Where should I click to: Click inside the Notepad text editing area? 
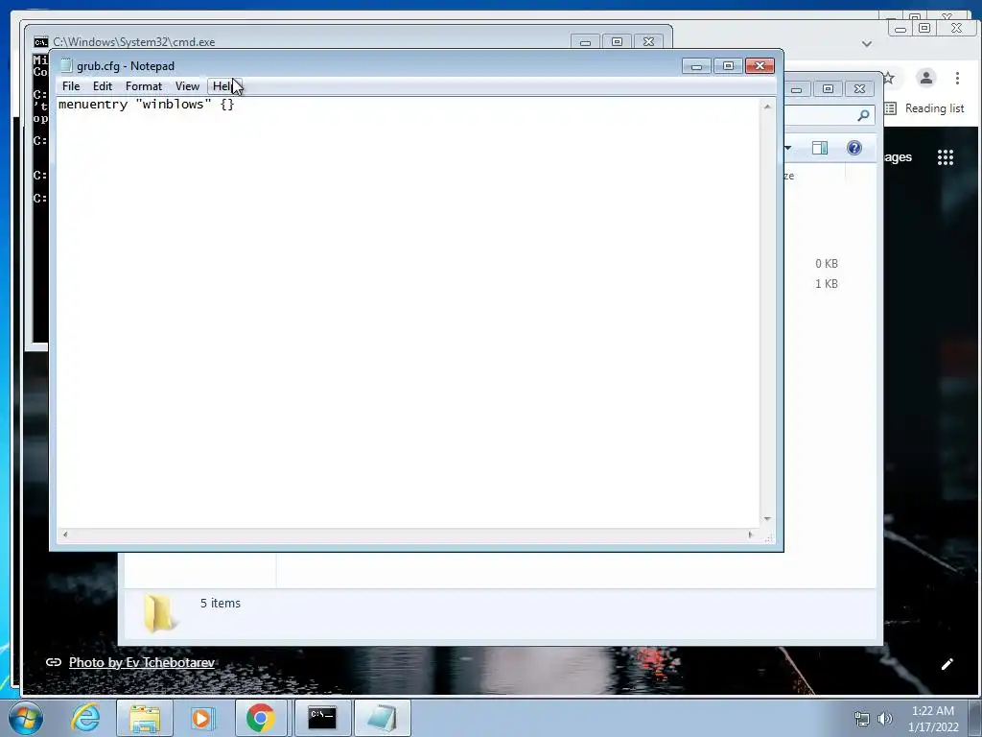tap(409, 314)
